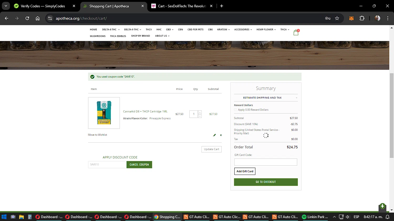Screen dimensions: 394x221
Task: Decrease quantity with the down stepper arrow
Action: pos(200,116)
